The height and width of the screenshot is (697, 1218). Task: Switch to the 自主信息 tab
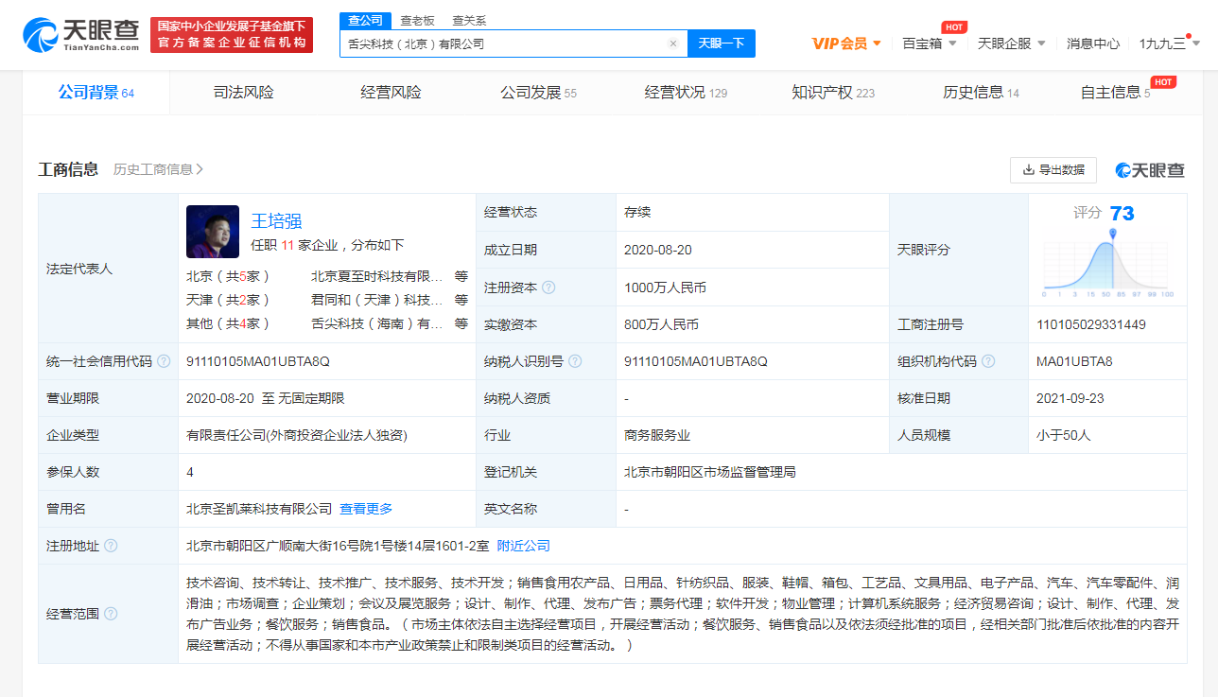pyautogui.click(x=1116, y=93)
